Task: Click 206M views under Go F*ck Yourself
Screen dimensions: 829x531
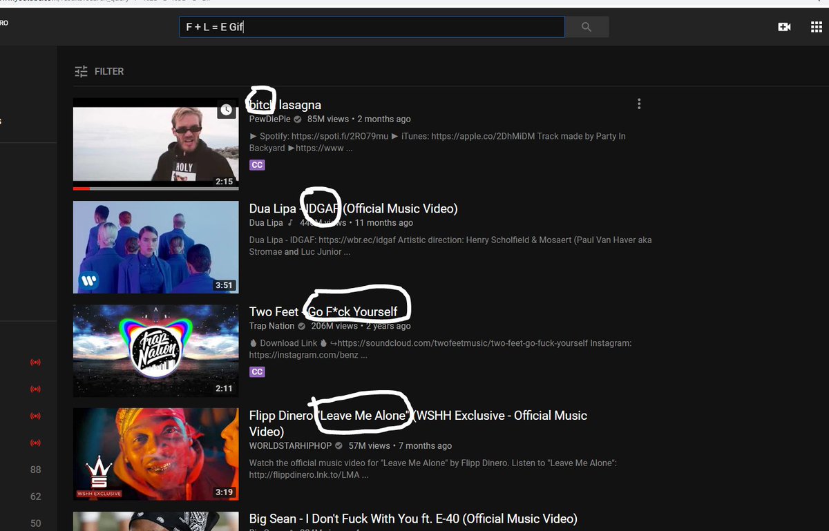Action: click(334, 326)
